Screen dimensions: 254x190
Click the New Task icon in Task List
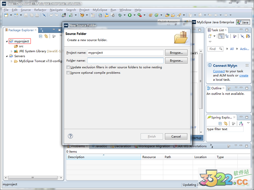pyautogui.click(x=210, y=36)
